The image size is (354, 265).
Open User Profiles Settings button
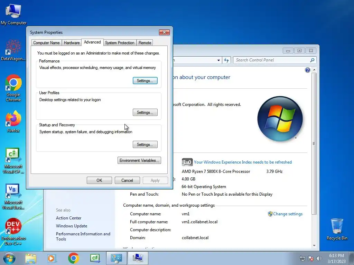145,112
